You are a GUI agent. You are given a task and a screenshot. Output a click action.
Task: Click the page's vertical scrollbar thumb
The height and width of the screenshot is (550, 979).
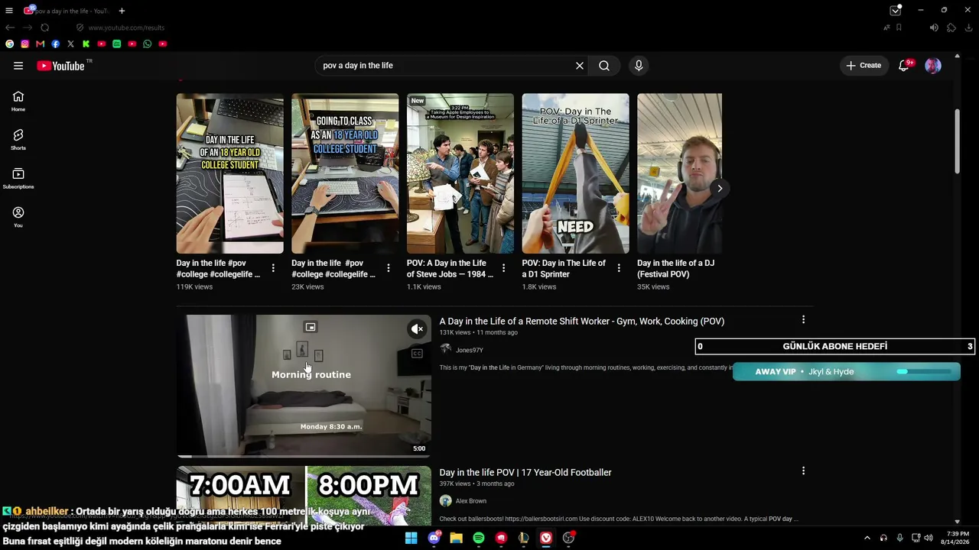point(957,141)
